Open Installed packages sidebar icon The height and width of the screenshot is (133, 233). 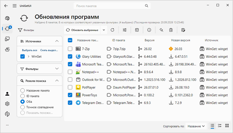coord(7,39)
